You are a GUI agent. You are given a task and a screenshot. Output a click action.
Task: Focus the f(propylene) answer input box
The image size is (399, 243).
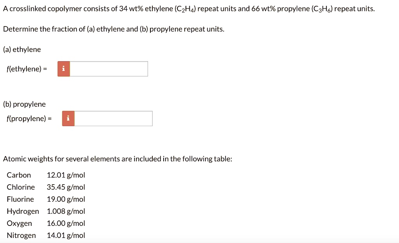pyautogui.click(x=113, y=119)
